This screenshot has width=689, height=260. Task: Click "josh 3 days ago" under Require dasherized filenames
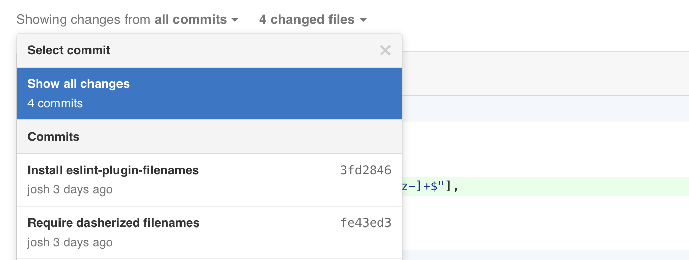point(70,242)
